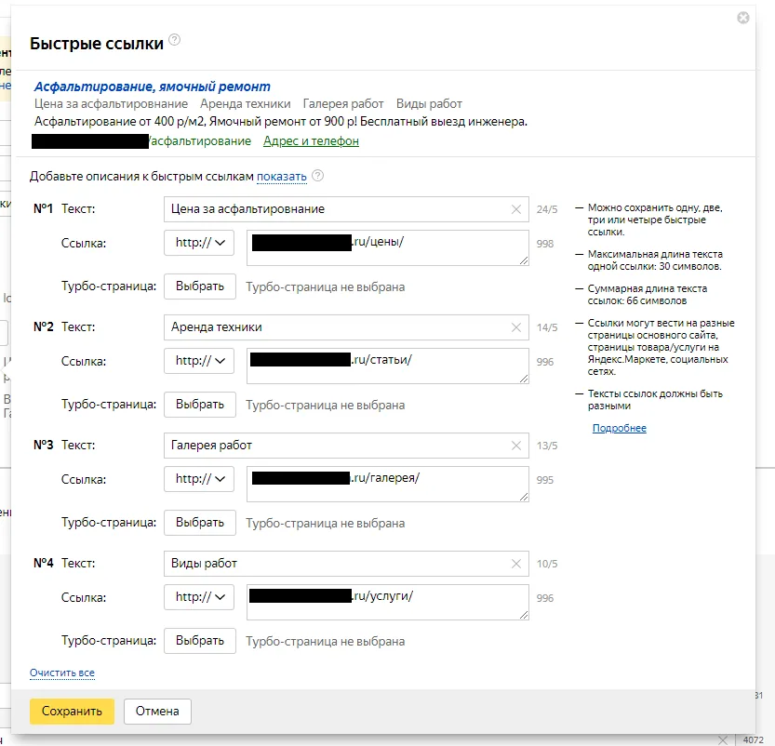This screenshot has height=746, width=775.
Task: Open protocol dropdown for link №1
Action: (x=199, y=243)
